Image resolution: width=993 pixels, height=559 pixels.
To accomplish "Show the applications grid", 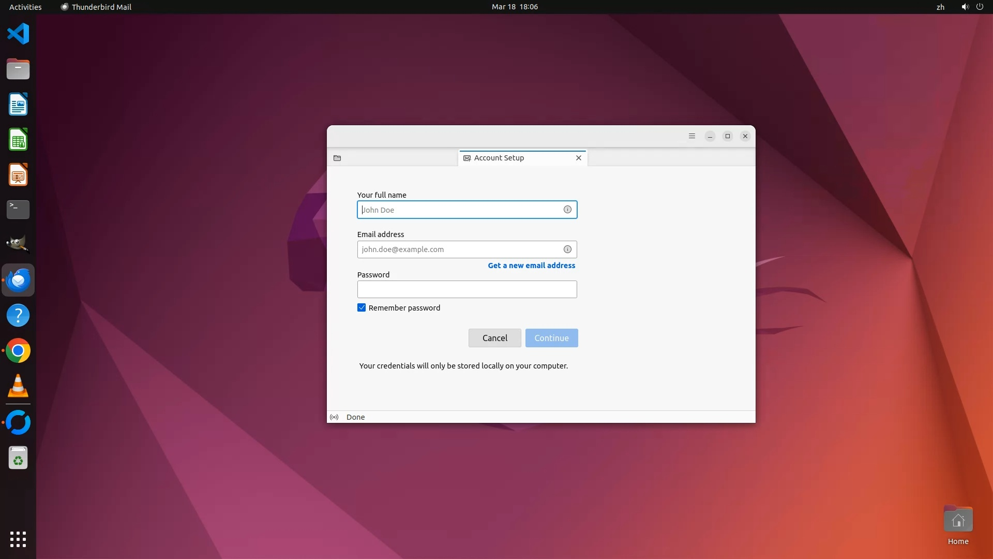I will (18, 539).
